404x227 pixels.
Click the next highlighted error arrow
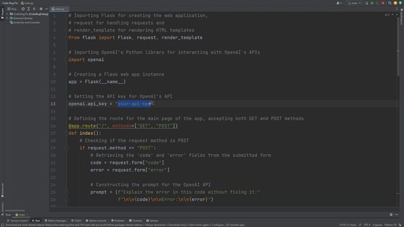click(x=397, y=15)
